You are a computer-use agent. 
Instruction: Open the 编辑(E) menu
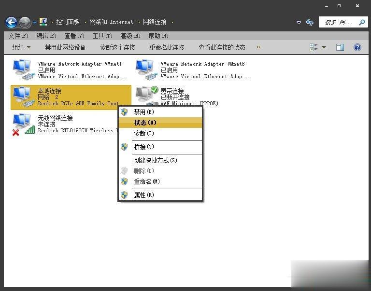[x=46, y=36]
